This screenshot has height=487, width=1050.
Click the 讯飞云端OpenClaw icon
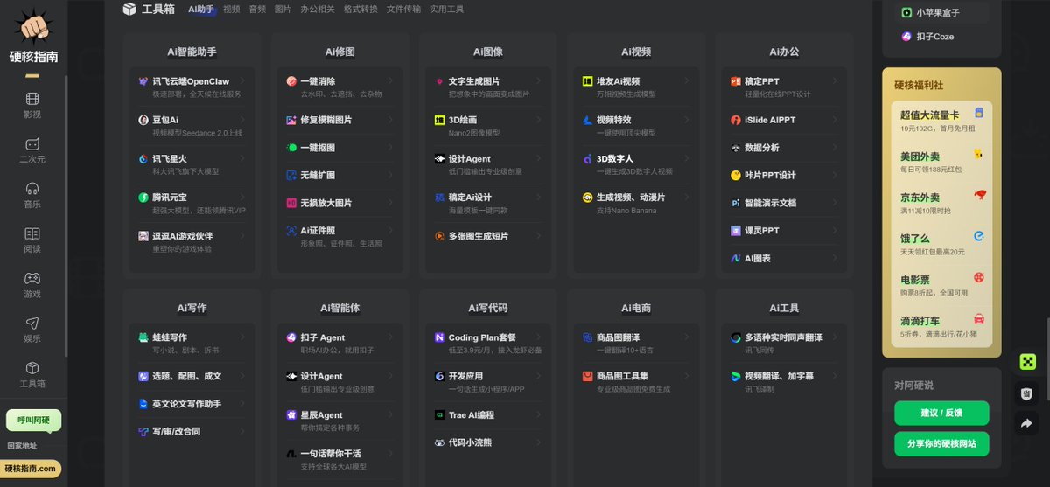(143, 81)
